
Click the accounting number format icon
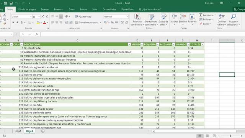[x=106, y=23]
